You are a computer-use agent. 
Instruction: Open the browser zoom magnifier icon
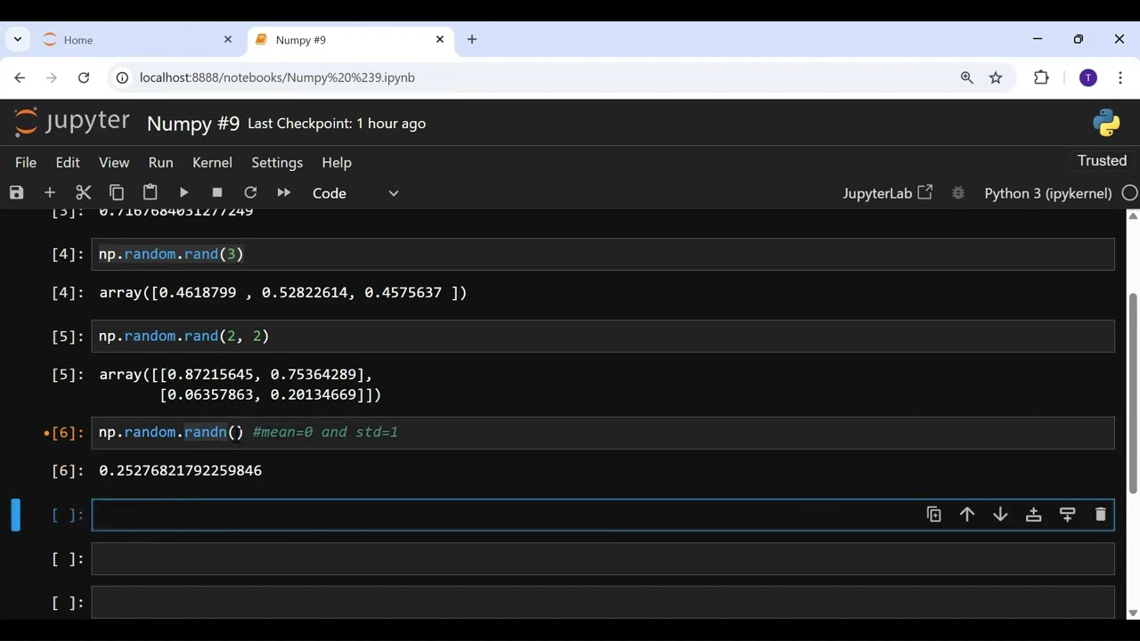click(966, 77)
